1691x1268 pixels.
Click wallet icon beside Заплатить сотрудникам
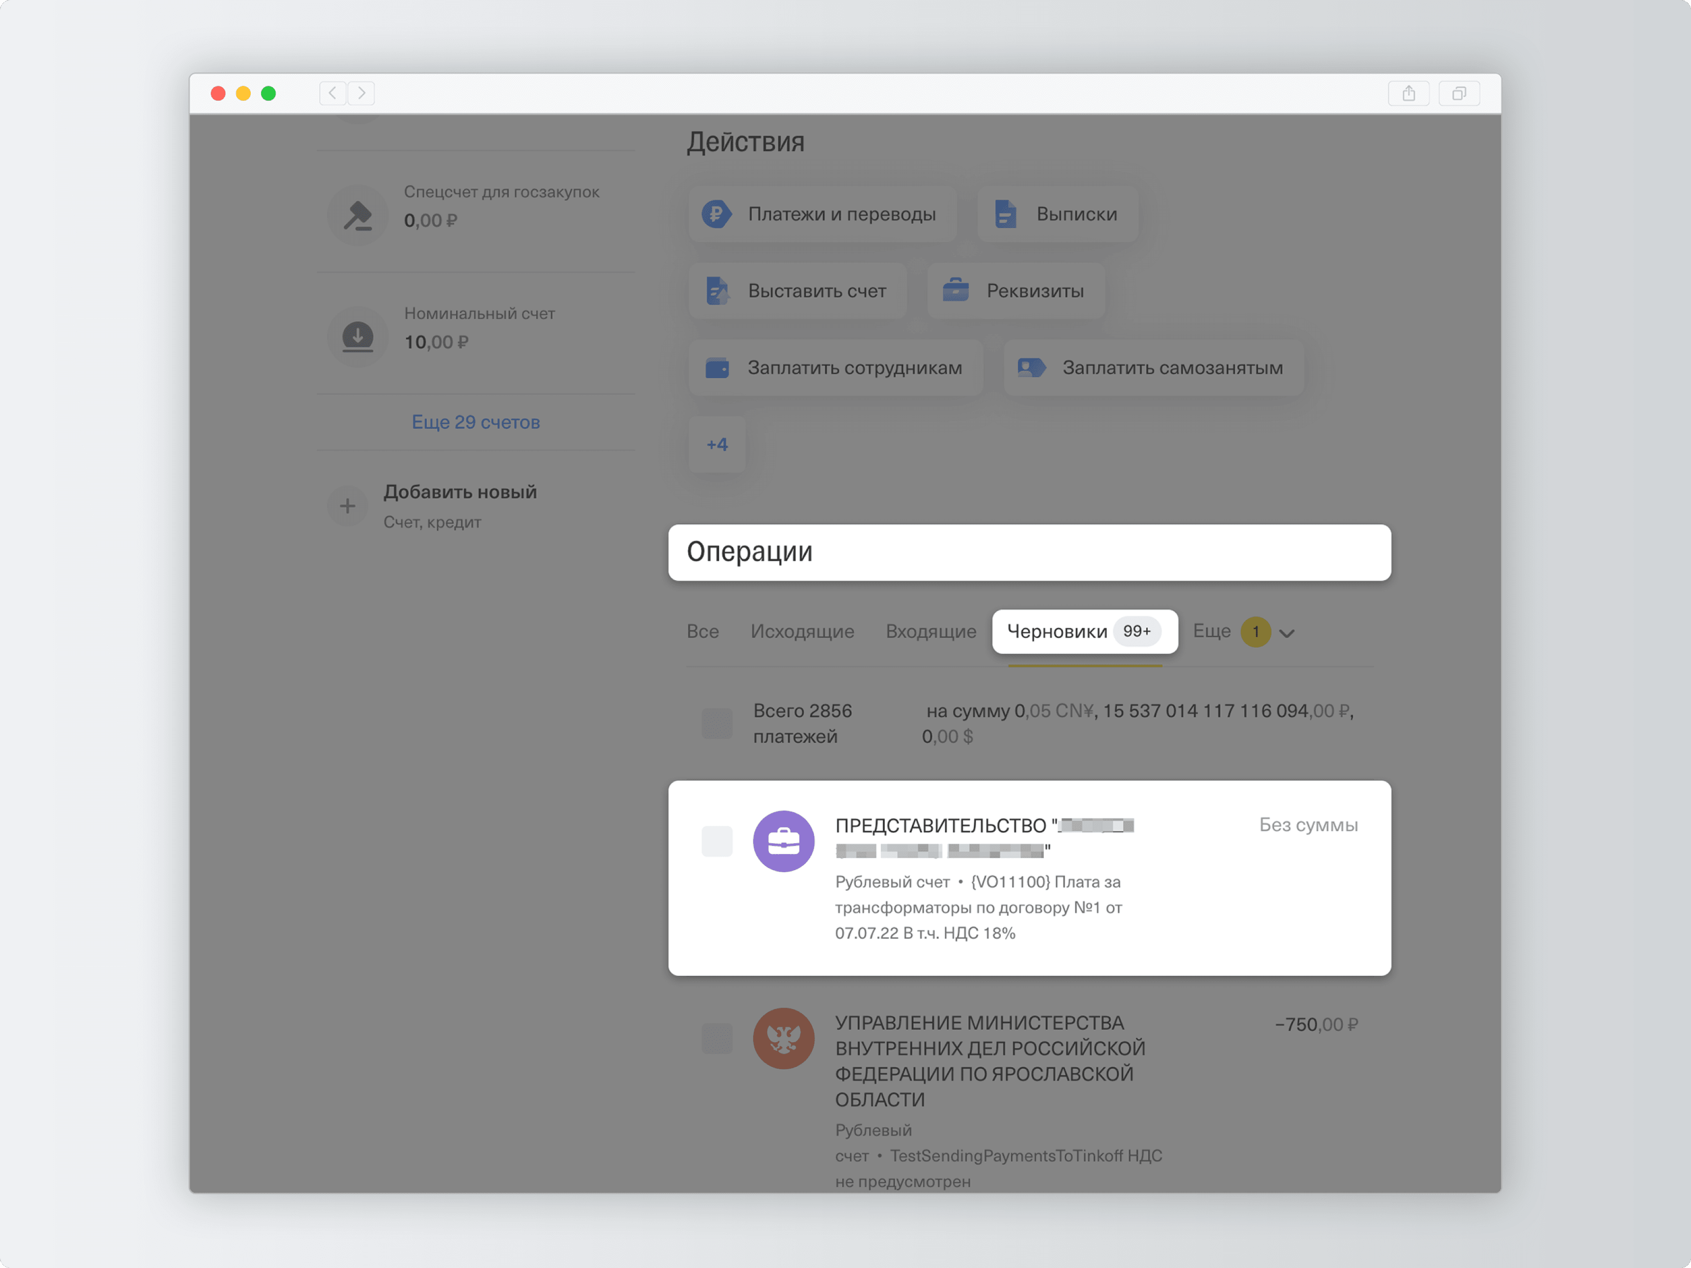(x=716, y=368)
